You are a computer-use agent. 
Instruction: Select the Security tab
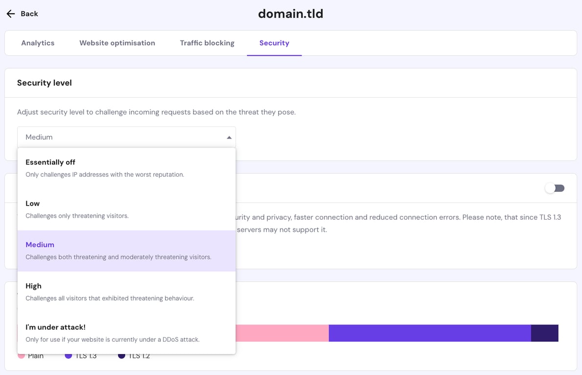(274, 42)
